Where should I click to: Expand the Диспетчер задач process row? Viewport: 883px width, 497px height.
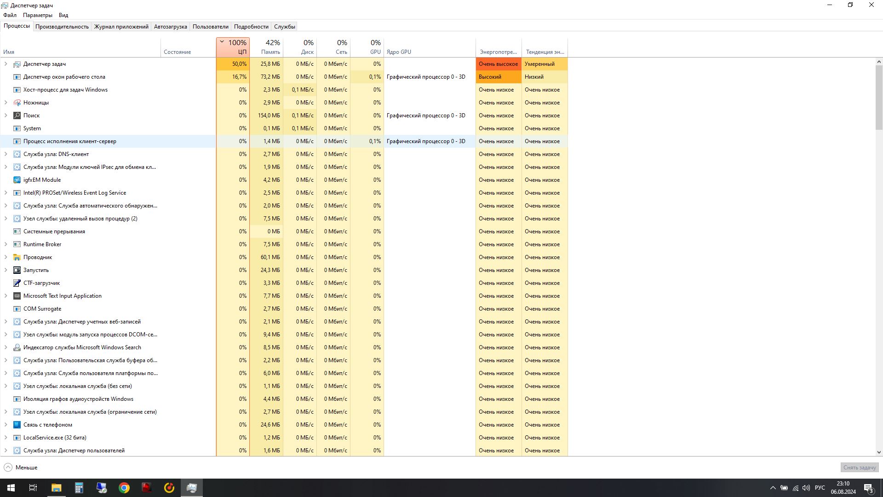pyautogui.click(x=6, y=64)
